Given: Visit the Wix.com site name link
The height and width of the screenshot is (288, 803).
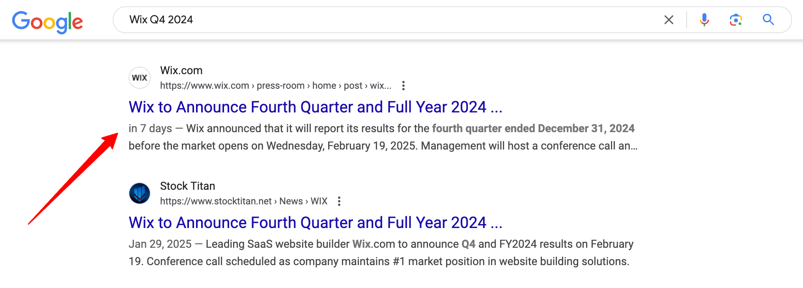Looking at the screenshot, I should pos(181,70).
